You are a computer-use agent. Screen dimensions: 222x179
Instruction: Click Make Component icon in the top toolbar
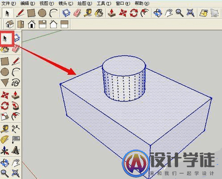point(66,13)
